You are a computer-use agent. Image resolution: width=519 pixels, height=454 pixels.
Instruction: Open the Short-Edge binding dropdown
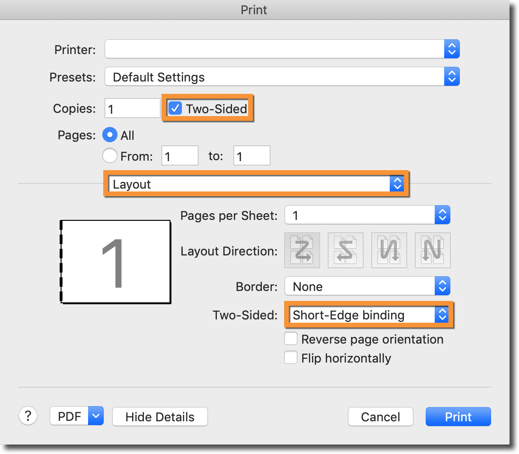point(368,315)
